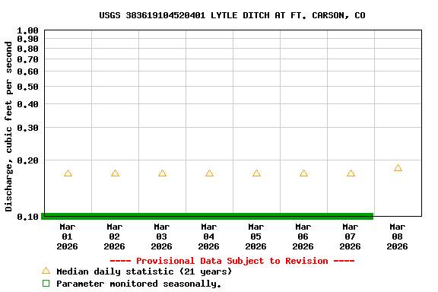
Task: Click the median triangle marker for Mar 02
Action: click(x=115, y=173)
